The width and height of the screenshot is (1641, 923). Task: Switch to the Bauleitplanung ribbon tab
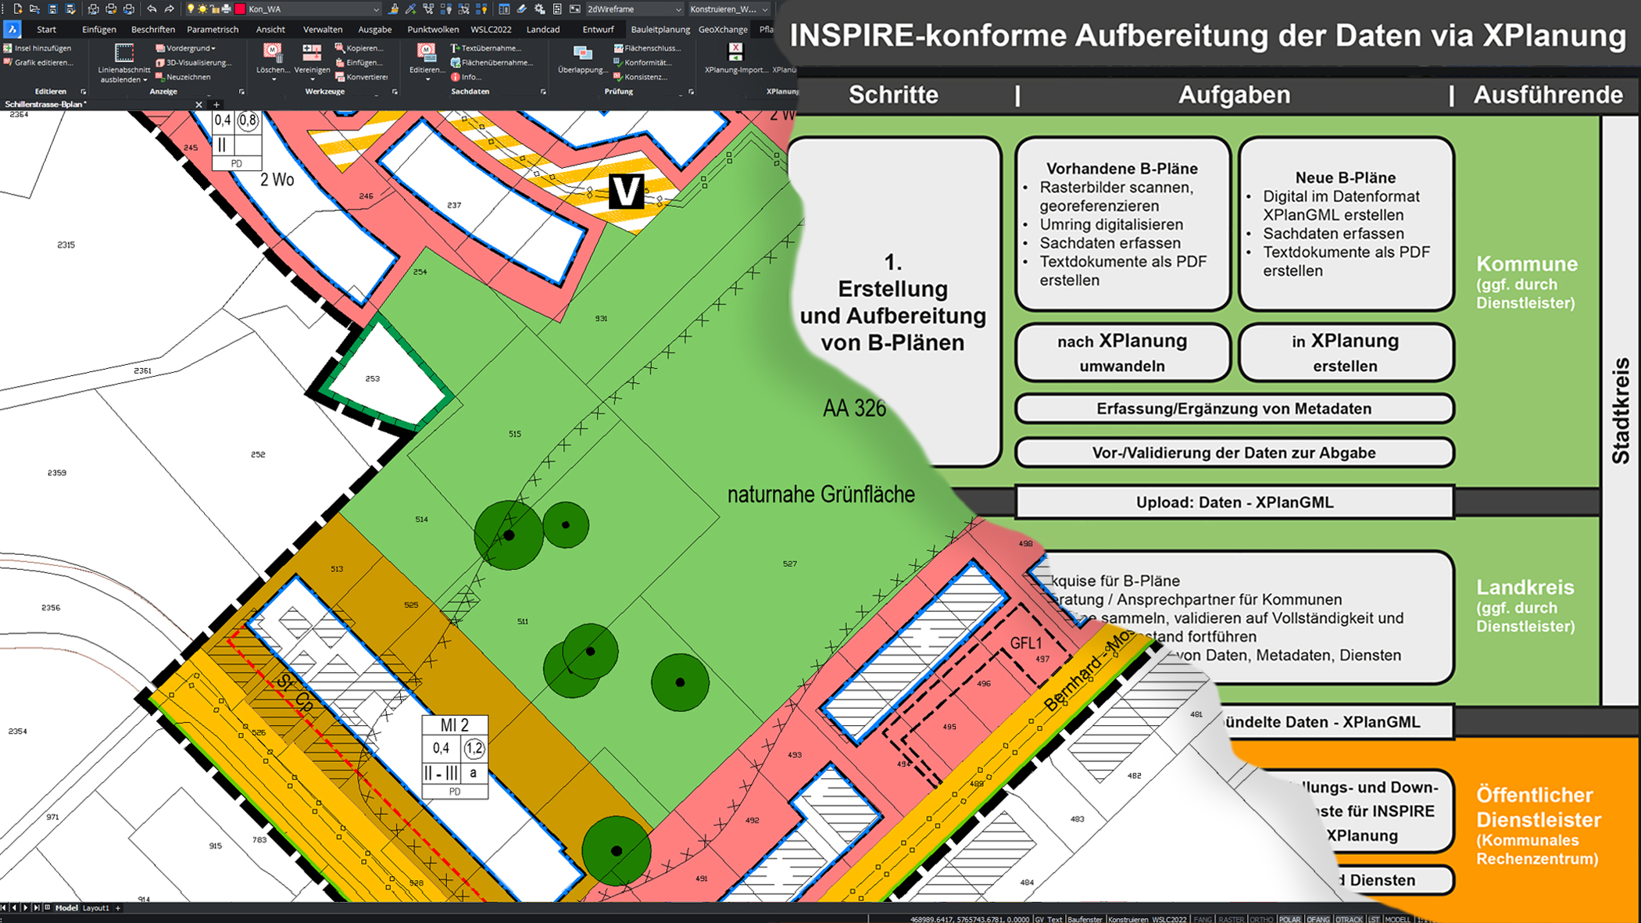[x=660, y=29]
